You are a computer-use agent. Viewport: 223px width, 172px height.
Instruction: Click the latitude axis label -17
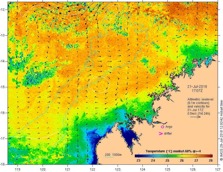tap(3, 139)
